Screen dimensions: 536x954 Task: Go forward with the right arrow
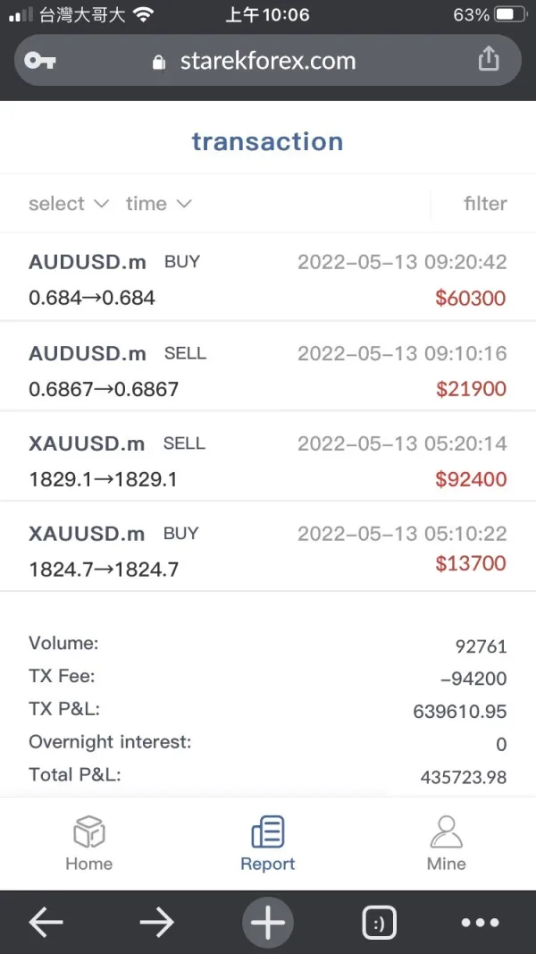point(156,923)
